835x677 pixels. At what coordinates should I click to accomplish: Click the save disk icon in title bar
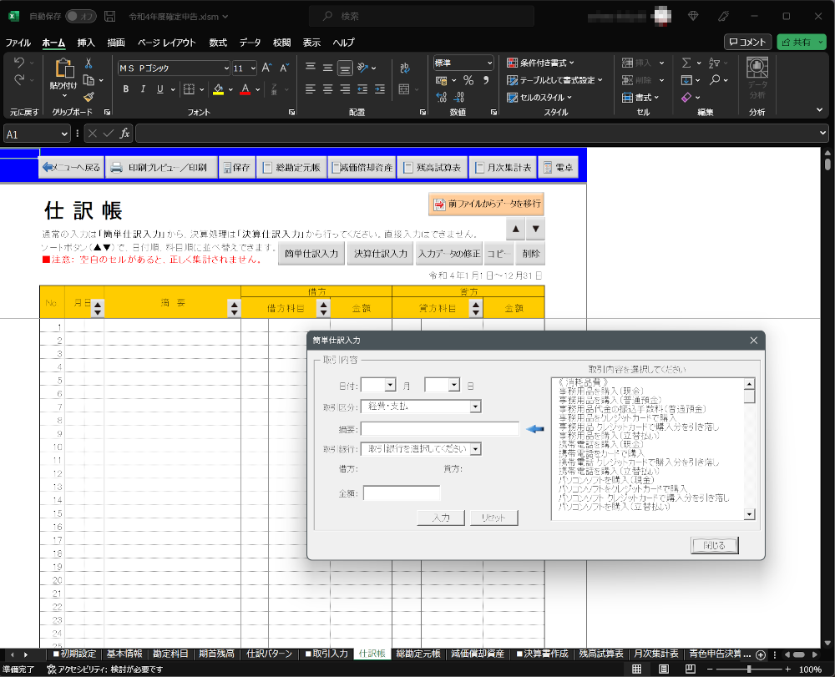tap(109, 17)
